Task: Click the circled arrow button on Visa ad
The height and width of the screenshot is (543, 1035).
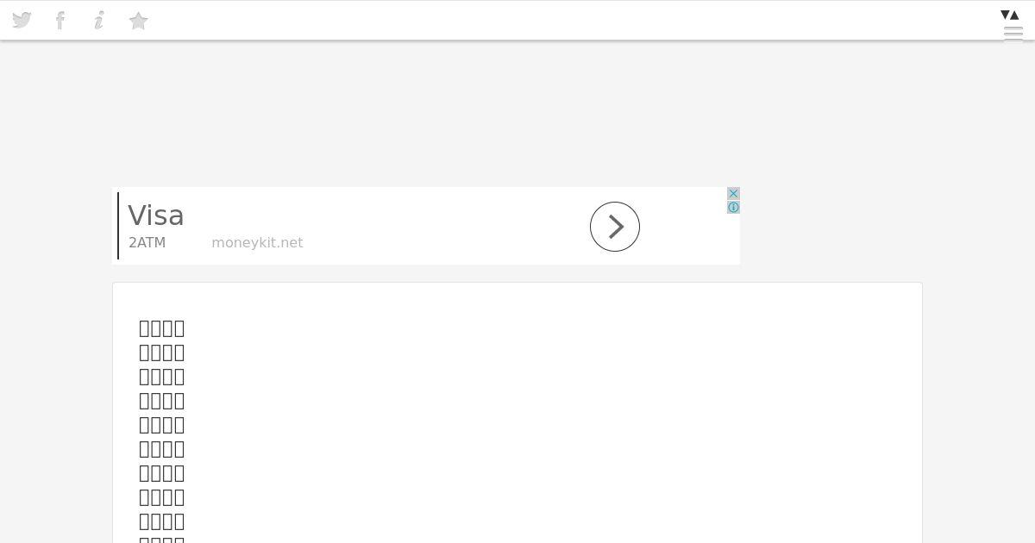Action: click(615, 227)
